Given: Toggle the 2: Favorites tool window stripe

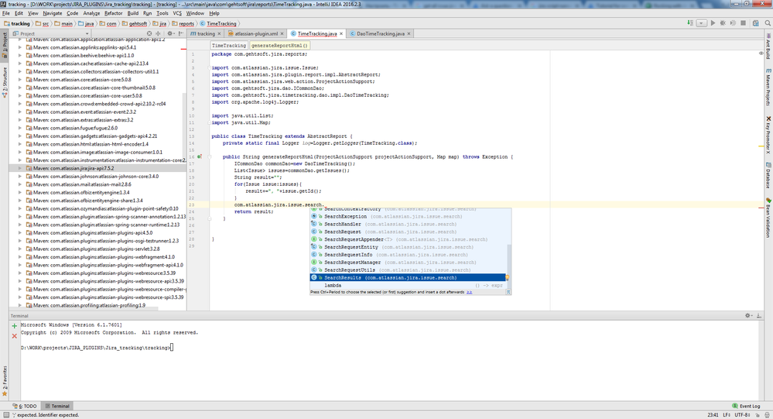Looking at the screenshot, I should point(5,381).
